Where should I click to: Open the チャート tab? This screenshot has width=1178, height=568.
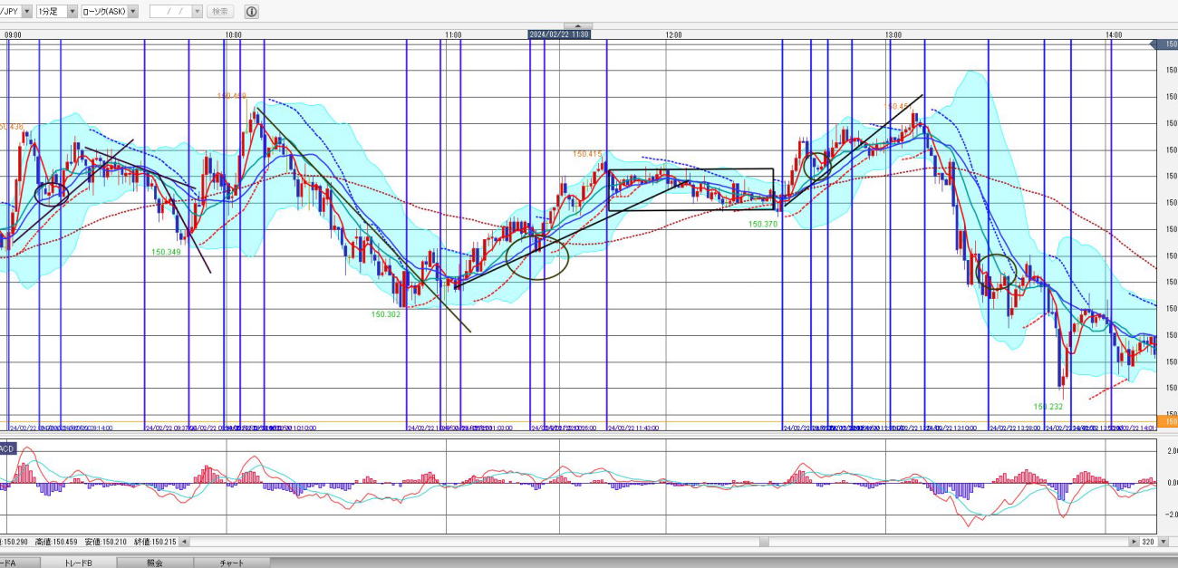coord(231,563)
